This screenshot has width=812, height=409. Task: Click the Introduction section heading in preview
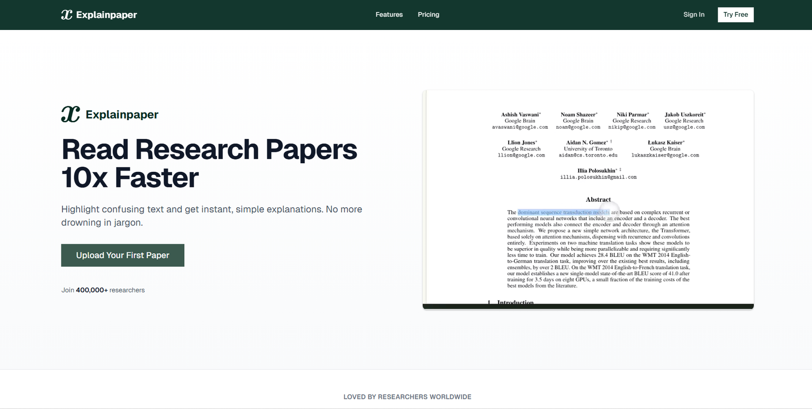coord(515,302)
